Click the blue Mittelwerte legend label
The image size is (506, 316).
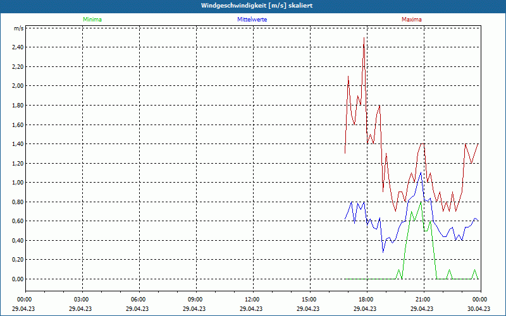pos(252,20)
